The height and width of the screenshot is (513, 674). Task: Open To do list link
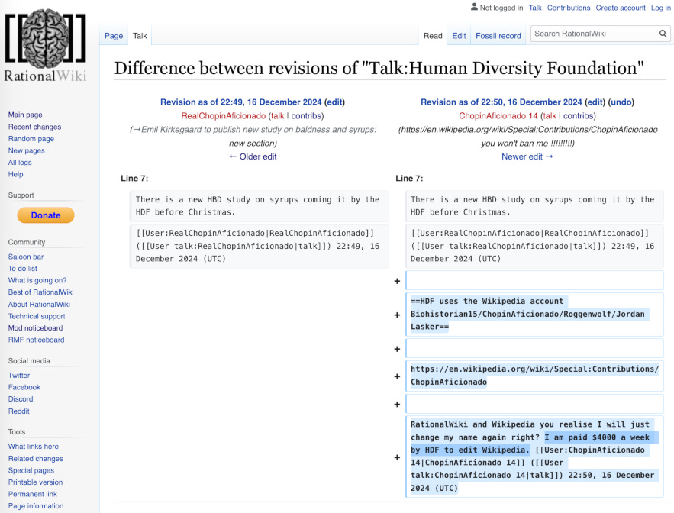coord(22,268)
